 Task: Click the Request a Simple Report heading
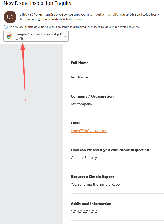coord(92,177)
